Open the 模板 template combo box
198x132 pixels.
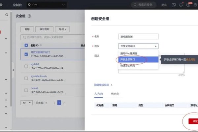point(138,46)
